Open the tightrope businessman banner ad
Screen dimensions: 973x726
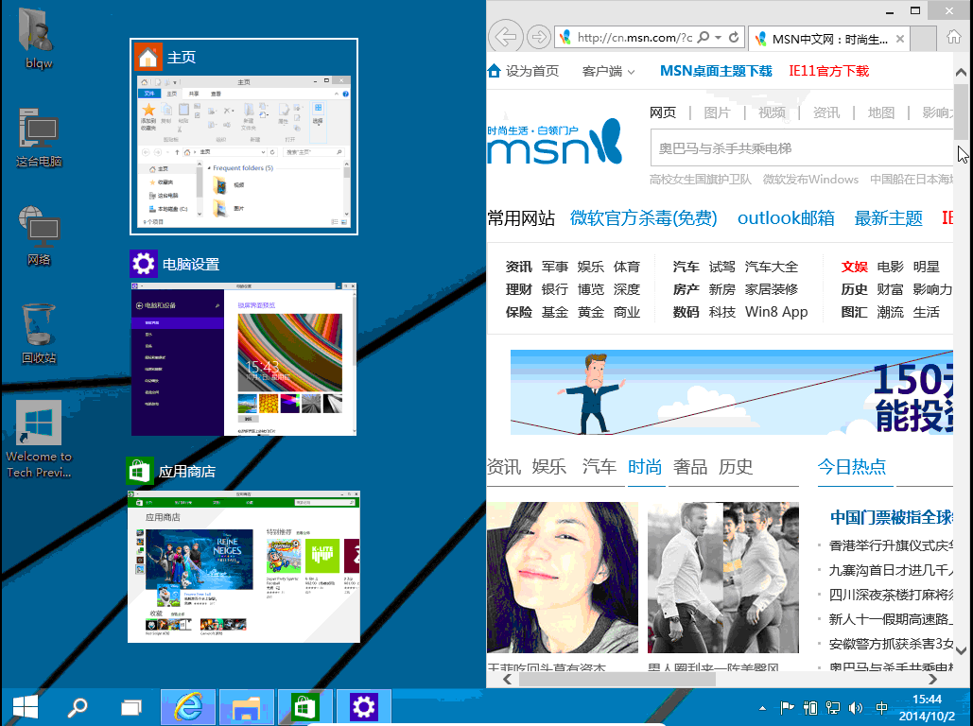pyautogui.click(x=731, y=392)
